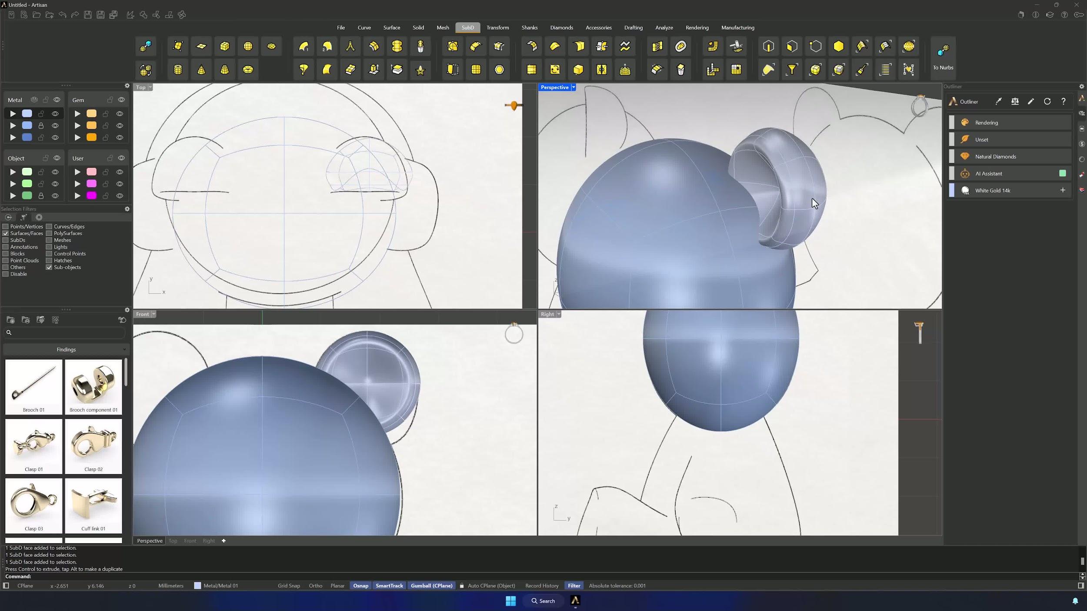
Task: Select the solid yellow hexagon icon
Action: click(839, 46)
